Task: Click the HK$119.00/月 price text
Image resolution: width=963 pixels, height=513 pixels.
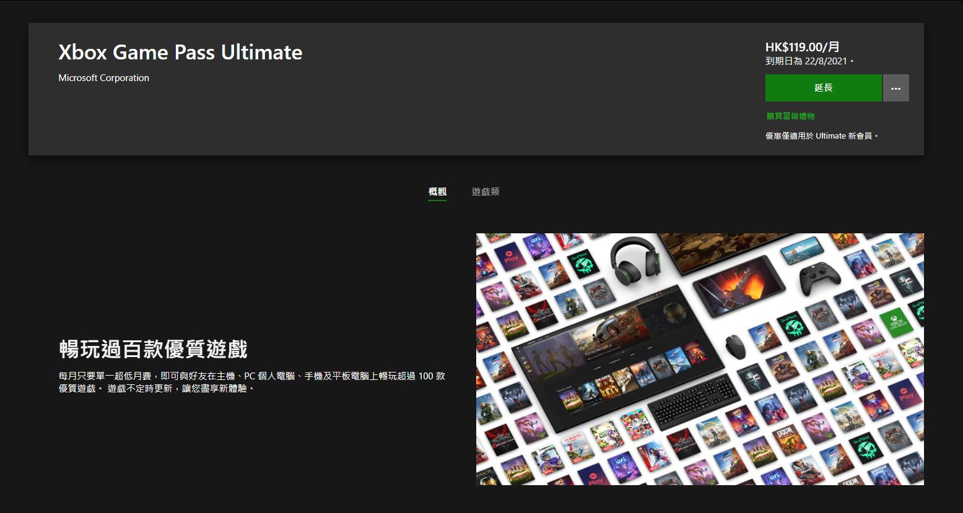Action: click(x=802, y=47)
